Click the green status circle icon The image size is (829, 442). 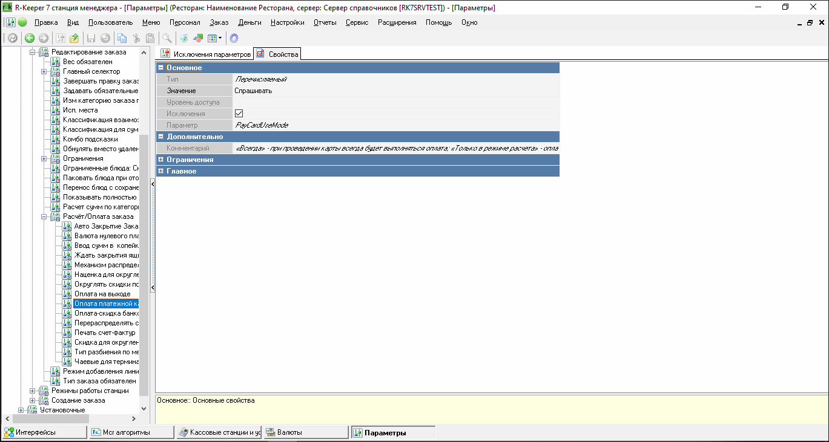click(x=22, y=22)
